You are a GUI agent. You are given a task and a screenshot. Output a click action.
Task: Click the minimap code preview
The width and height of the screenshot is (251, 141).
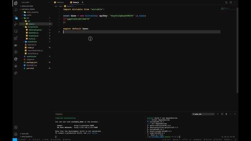(225, 9)
